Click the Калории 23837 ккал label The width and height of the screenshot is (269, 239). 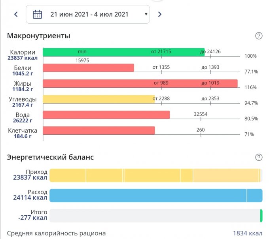(23, 55)
